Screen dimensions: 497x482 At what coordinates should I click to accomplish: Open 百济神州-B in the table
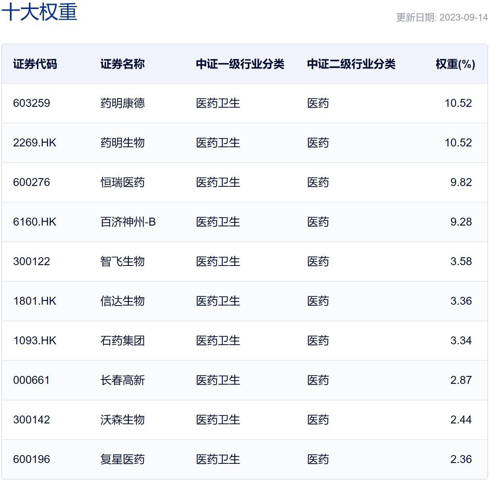point(128,222)
